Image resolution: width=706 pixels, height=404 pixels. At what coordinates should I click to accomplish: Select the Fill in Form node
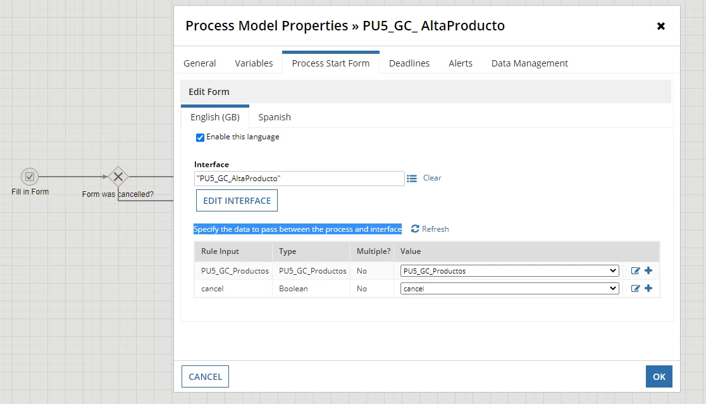click(x=30, y=177)
